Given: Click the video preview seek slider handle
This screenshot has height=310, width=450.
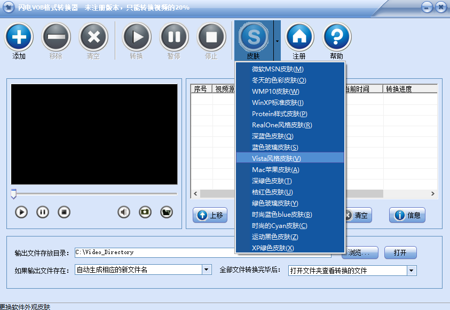Looking at the screenshot, I should point(14,194).
